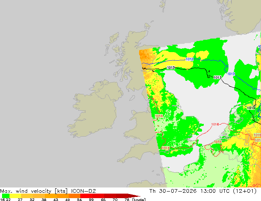Click the bright red 54–59 knots swatch

tap(86, 196)
